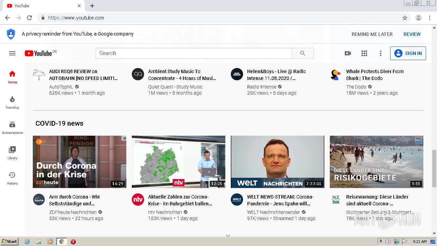This screenshot has width=437, height=246.
Task: Open Subscriptions in sidebar
Action: pyautogui.click(x=12, y=128)
